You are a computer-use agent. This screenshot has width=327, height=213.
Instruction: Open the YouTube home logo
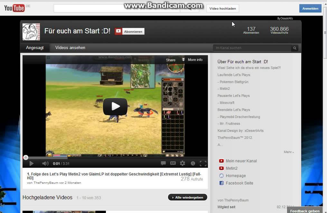[14, 8]
